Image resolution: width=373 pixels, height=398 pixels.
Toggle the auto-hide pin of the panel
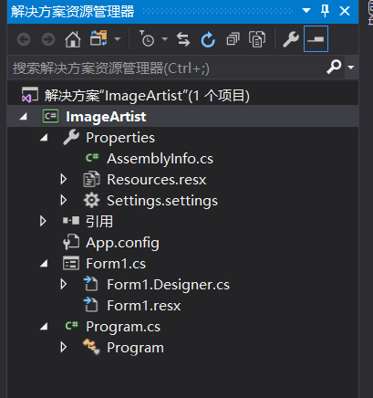(325, 11)
